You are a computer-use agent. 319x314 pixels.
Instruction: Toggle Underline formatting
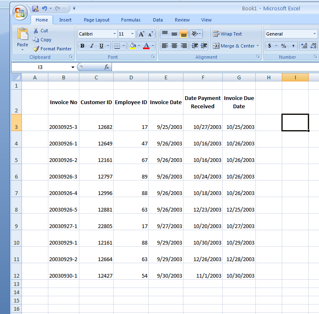tap(101, 46)
